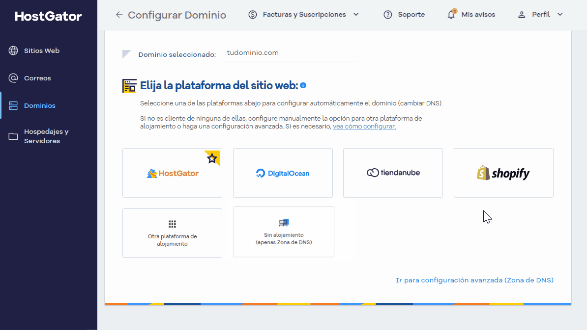Image resolution: width=587 pixels, height=330 pixels.
Task: Go back using the arrow beside Configurar Dominio
Action: (119, 15)
